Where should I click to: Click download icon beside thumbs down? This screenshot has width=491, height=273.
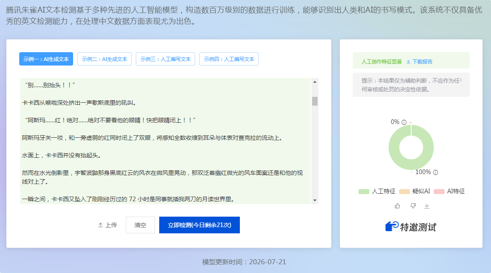pyautogui.click(x=427, y=206)
